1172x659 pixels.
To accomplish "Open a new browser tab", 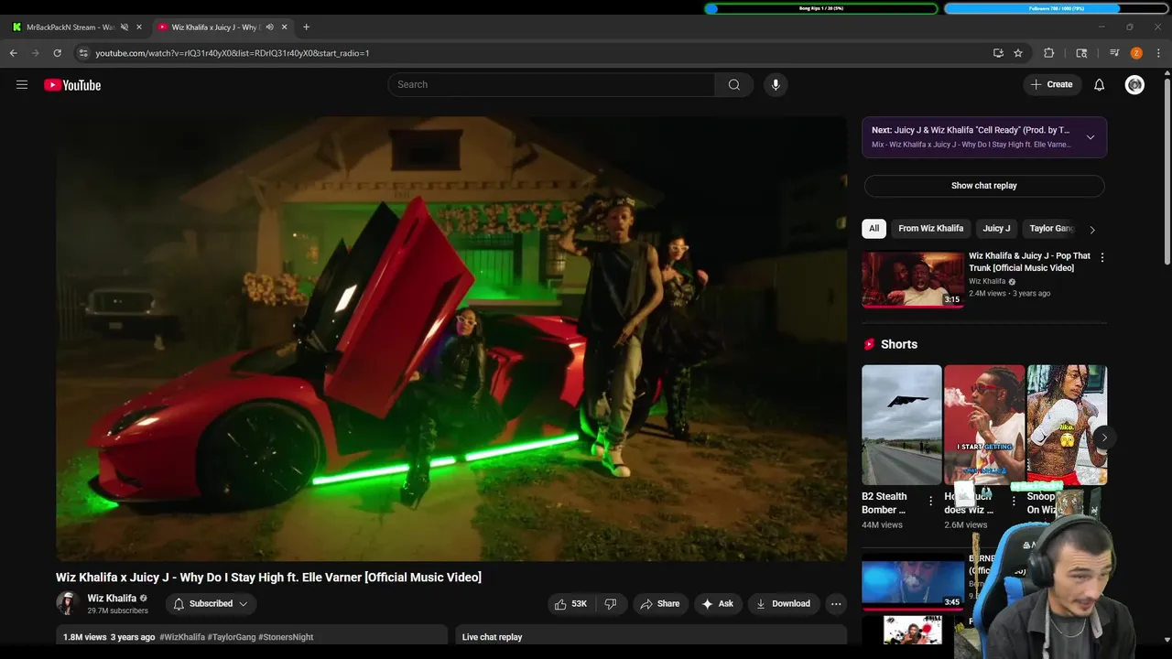I will pyautogui.click(x=306, y=27).
